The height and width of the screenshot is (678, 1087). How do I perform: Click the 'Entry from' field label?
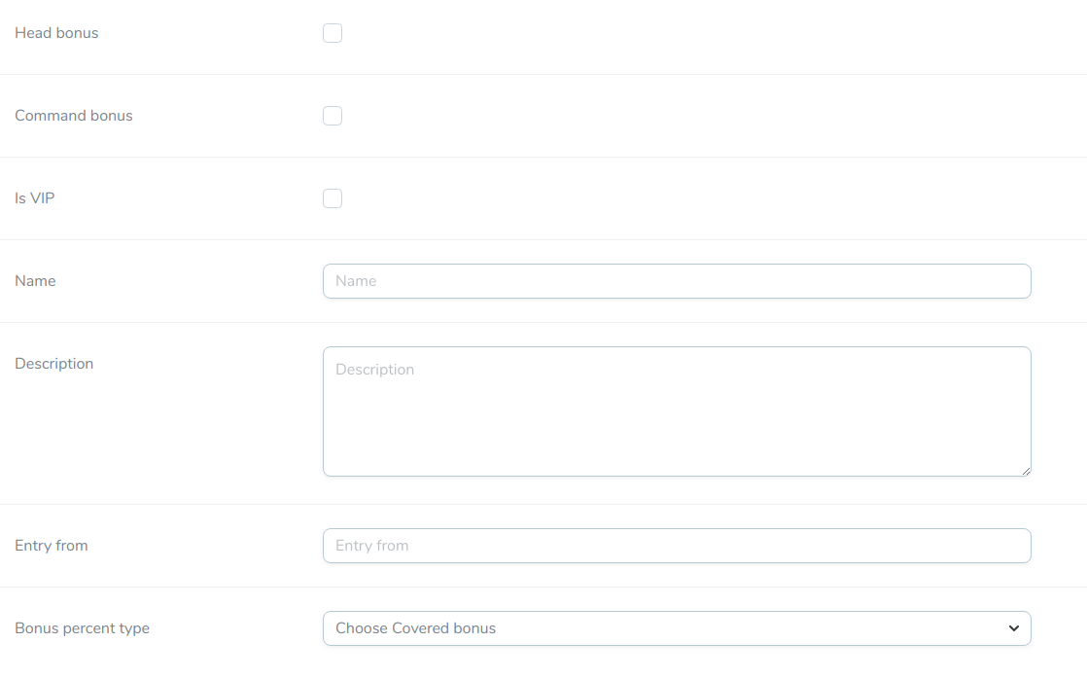tap(52, 546)
